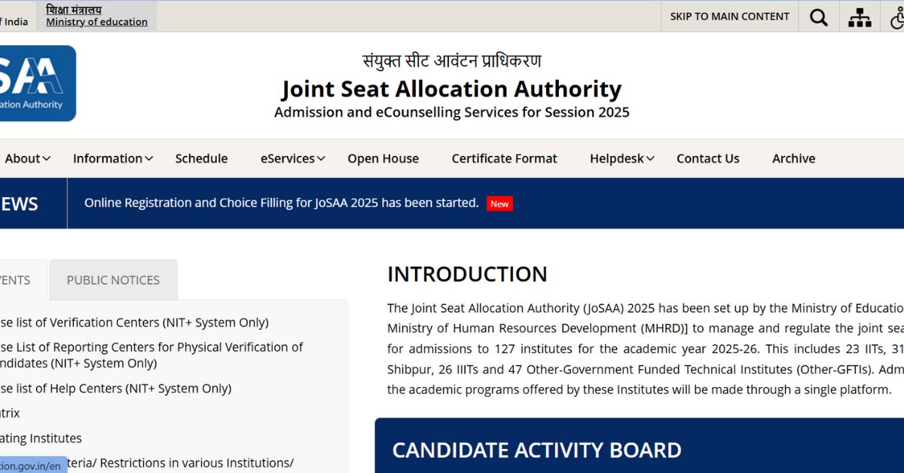Image resolution: width=904 pixels, height=473 pixels.
Task: Open the sitemap icon in top bar
Action: click(x=860, y=17)
